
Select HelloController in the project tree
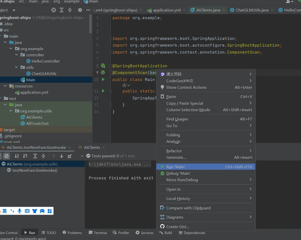45,61
